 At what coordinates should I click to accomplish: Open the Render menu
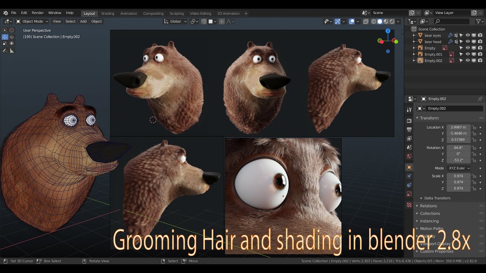38,13
